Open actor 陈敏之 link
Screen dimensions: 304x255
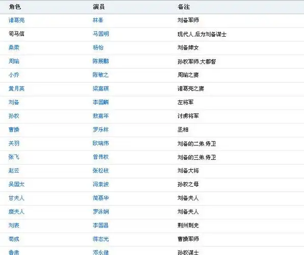[101, 75]
